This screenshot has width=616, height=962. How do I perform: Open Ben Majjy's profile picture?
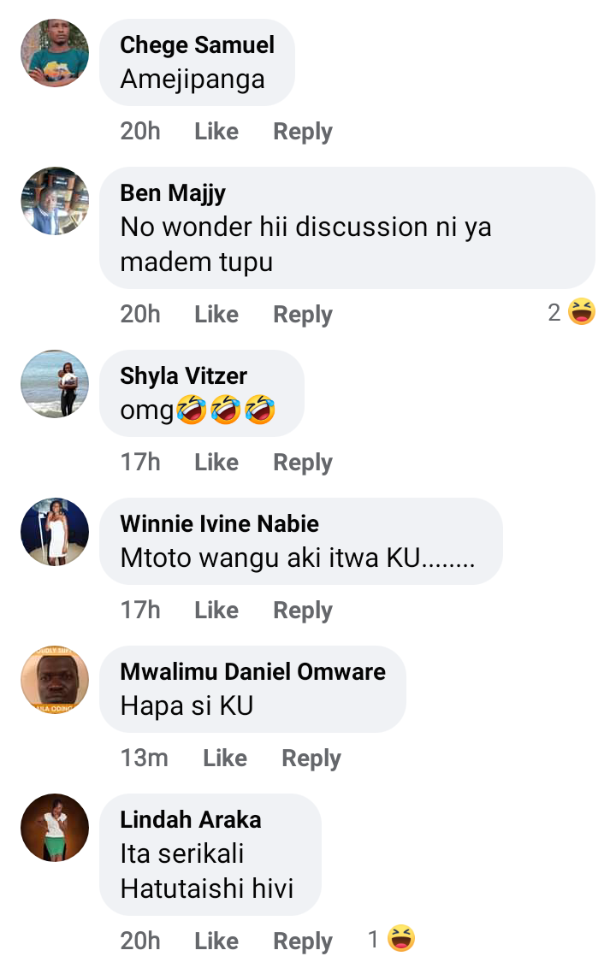55,201
